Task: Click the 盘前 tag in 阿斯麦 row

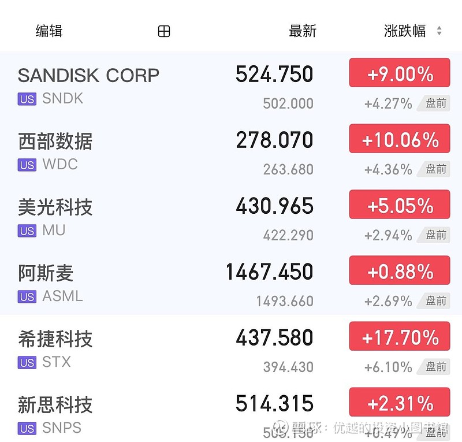Action: tap(436, 300)
